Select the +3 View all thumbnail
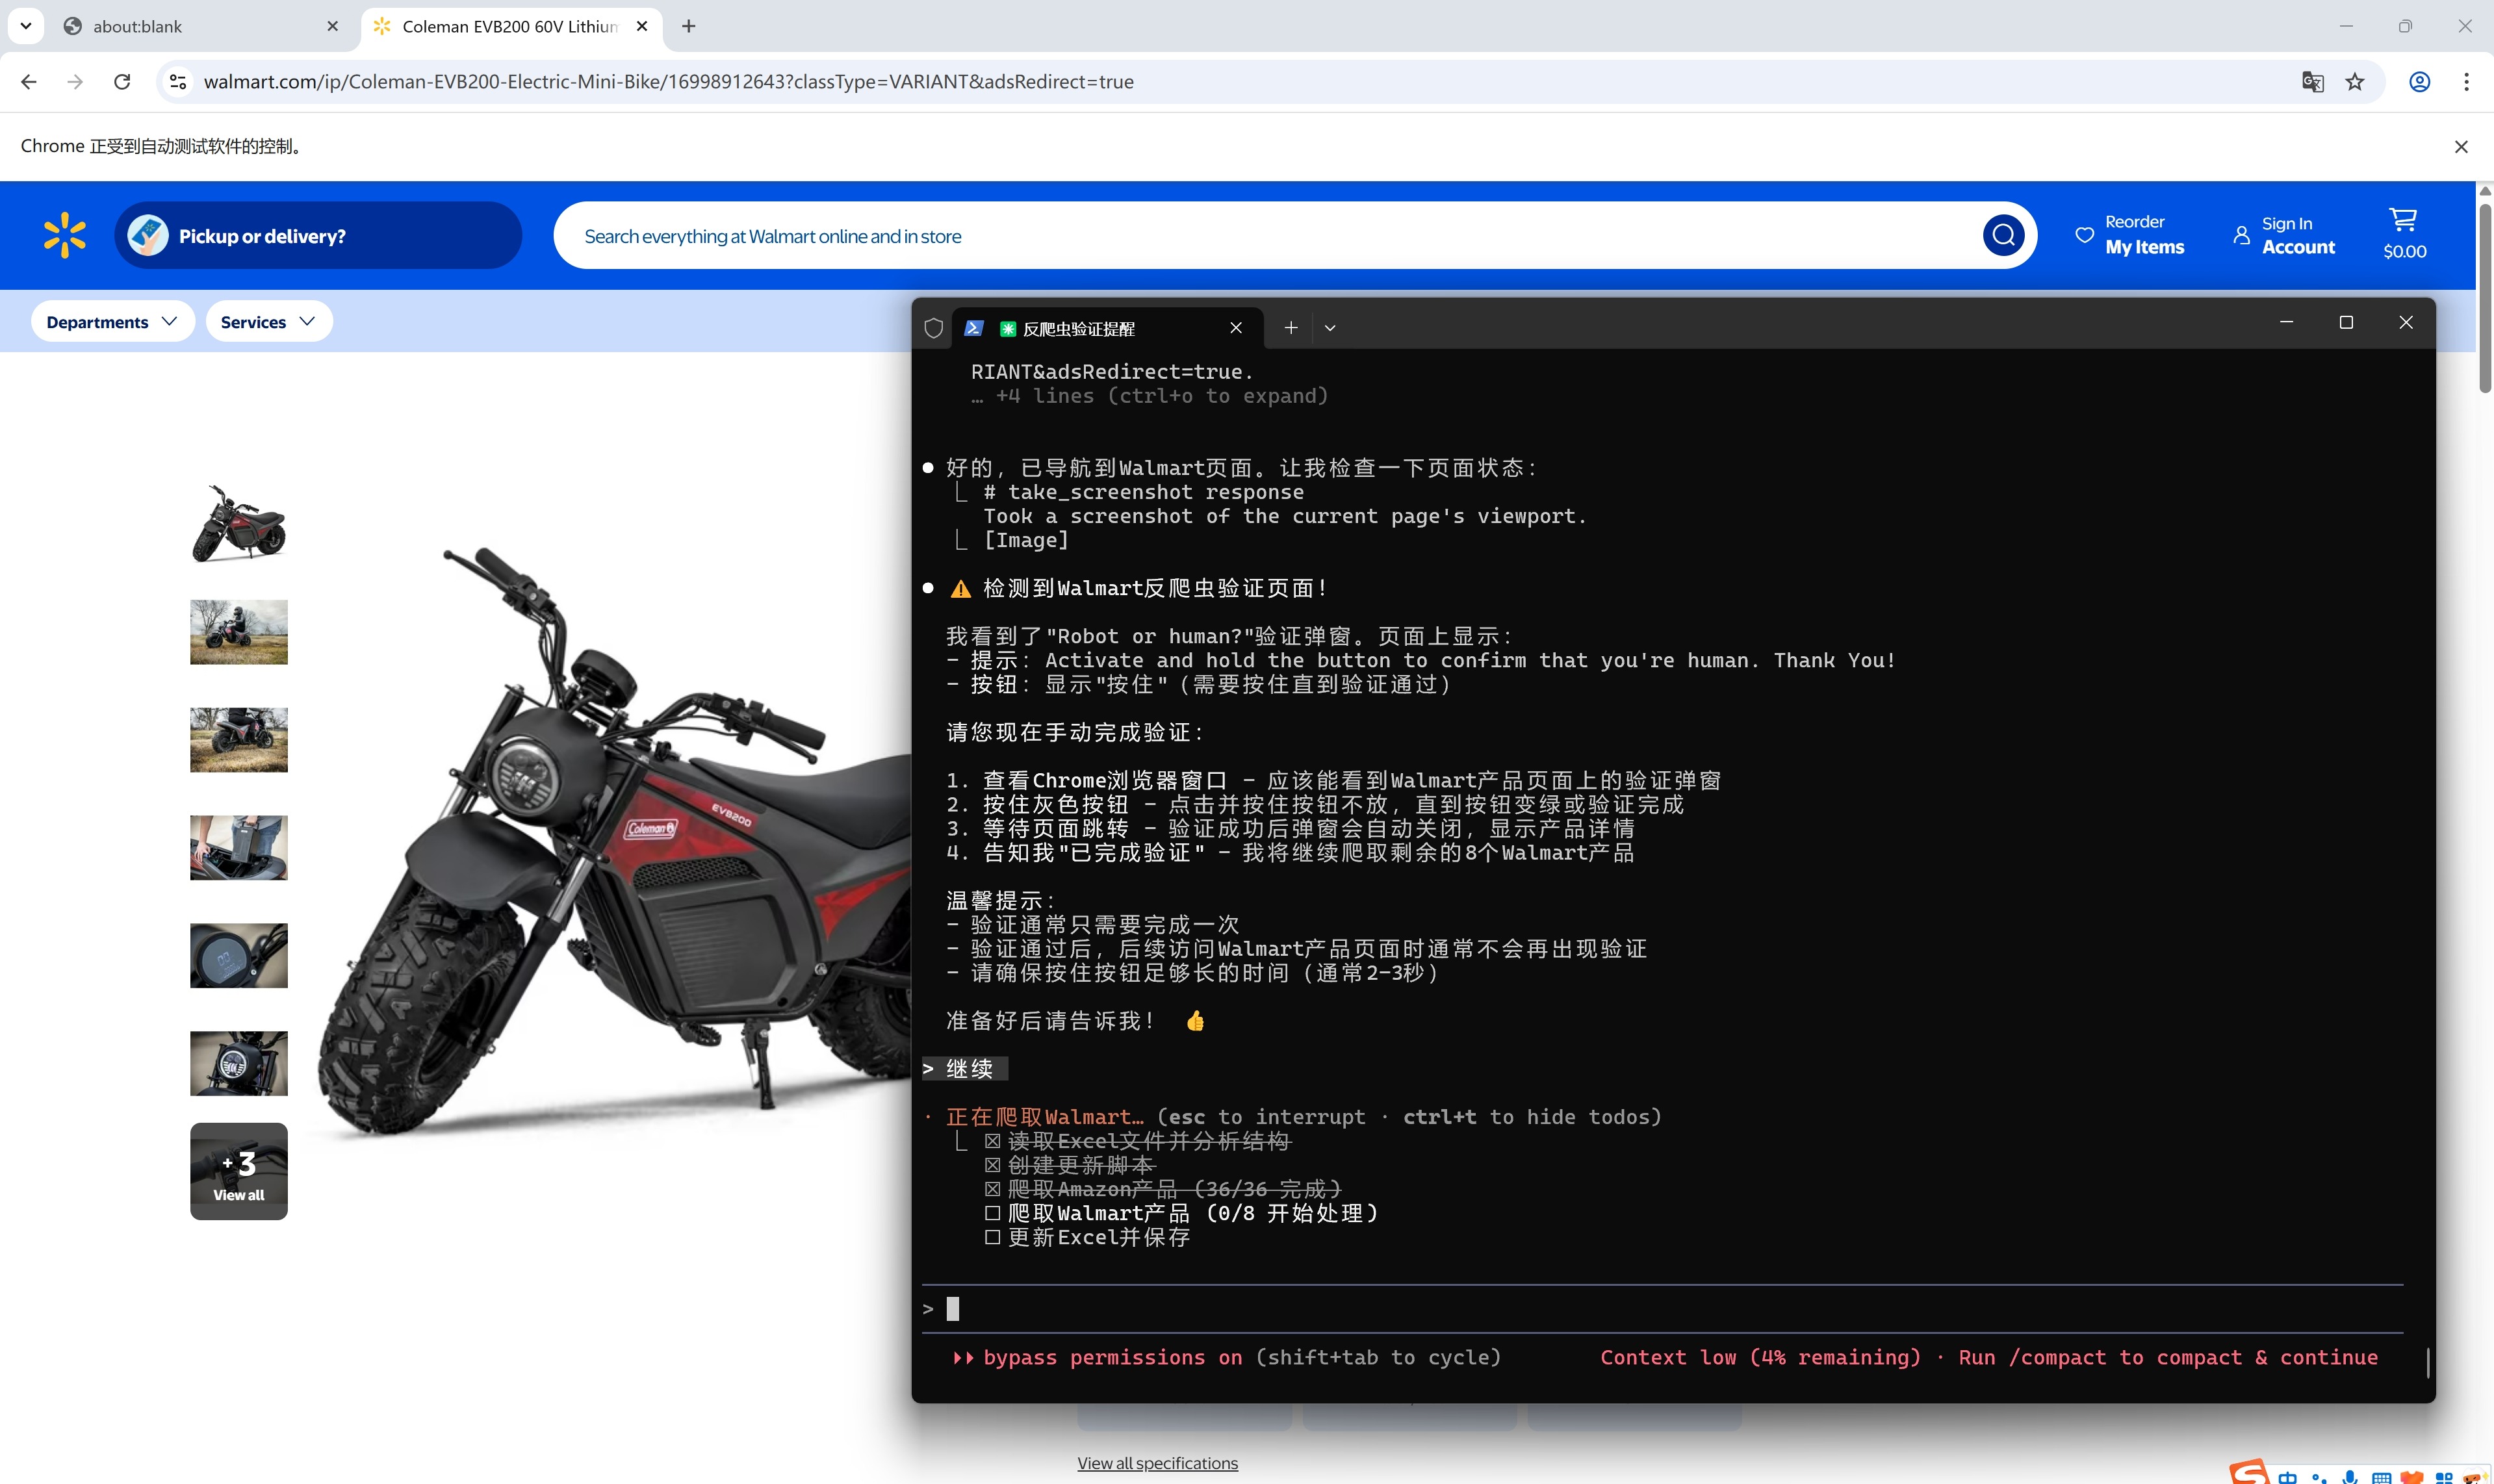 click(x=239, y=1171)
